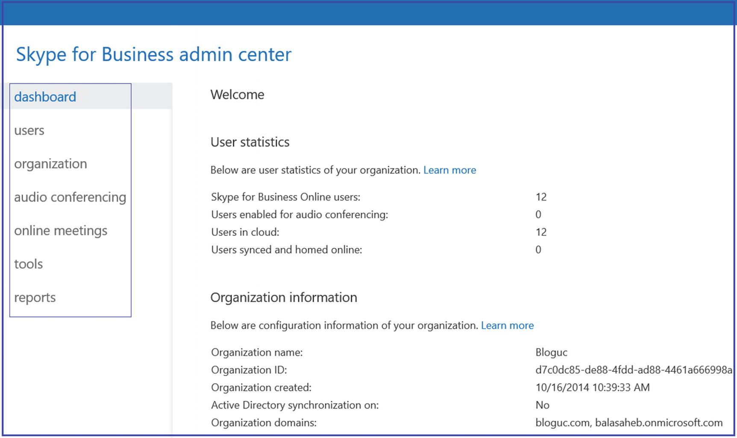Click the creation date 10/16/2014 10:39:33 AM
737x438 pixels.
click(592, 388)
